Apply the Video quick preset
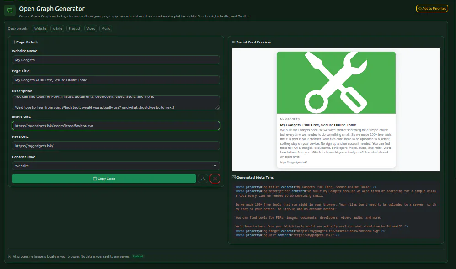 (91, 28)
